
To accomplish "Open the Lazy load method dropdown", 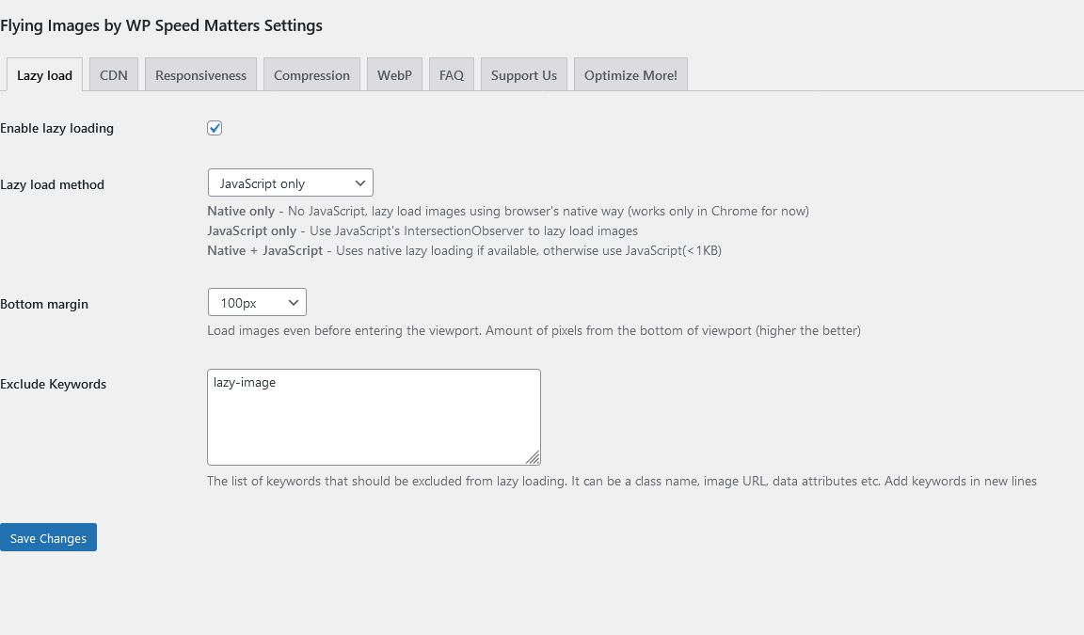I will [x=291, y=183].
